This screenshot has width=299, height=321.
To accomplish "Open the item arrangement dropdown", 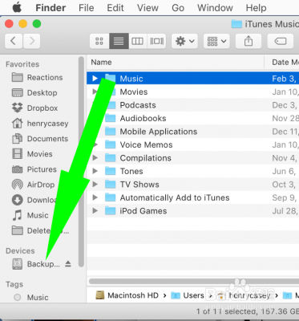I will pos(216,41).
